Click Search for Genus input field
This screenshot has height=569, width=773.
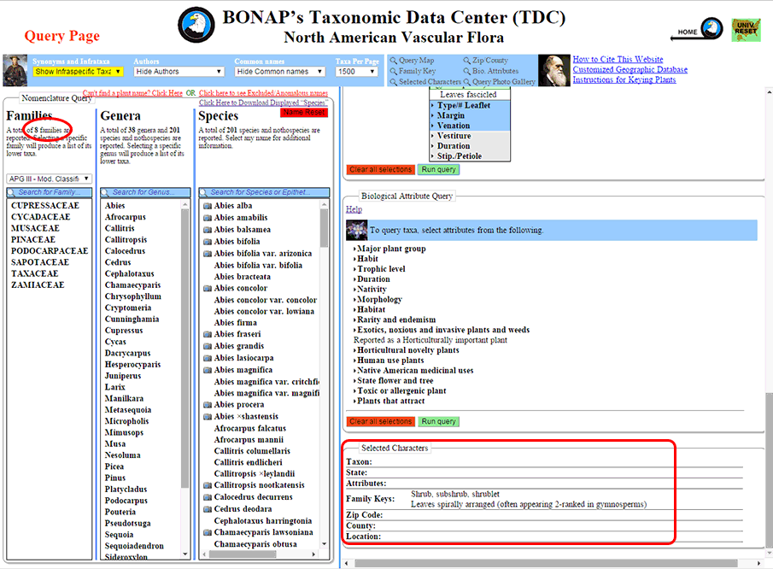point(145,192)
